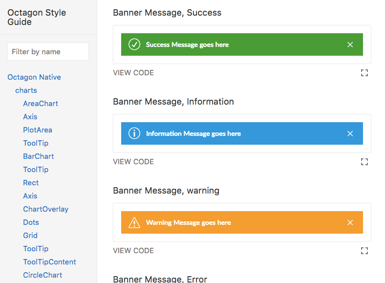Open Information banner example in fullscreen

point(364,162)
